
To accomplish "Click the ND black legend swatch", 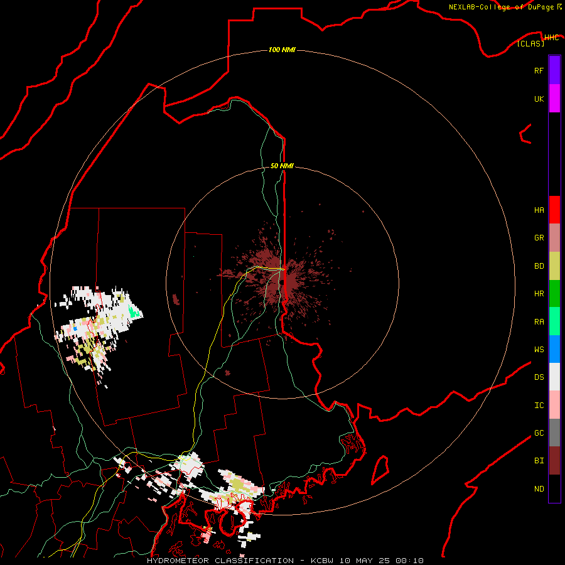I will click(x=554, y=488).
